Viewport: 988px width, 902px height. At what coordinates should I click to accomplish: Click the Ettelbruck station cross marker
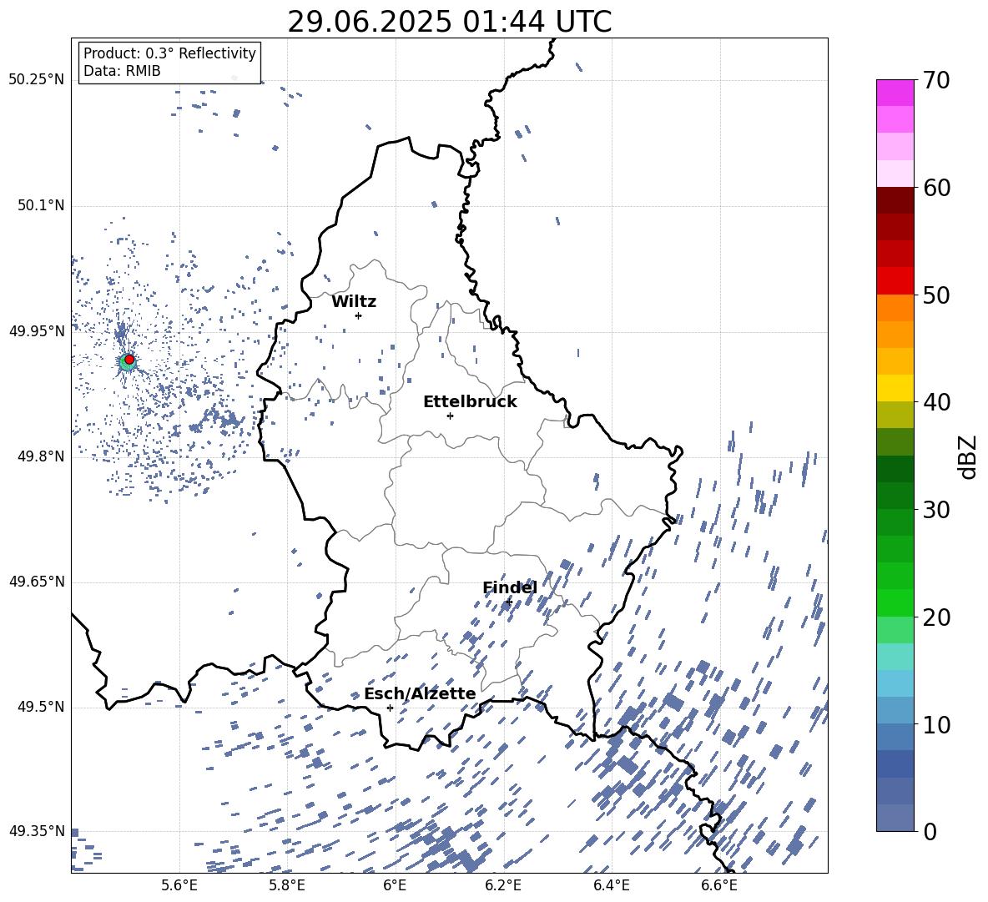450,416
